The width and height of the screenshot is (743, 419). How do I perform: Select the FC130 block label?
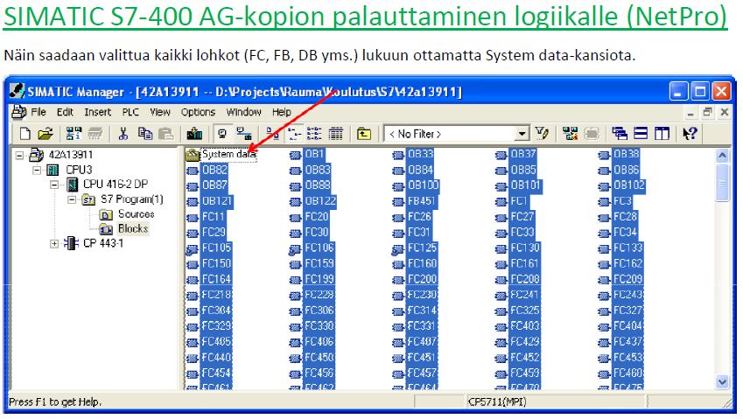[x=525, y=248]
